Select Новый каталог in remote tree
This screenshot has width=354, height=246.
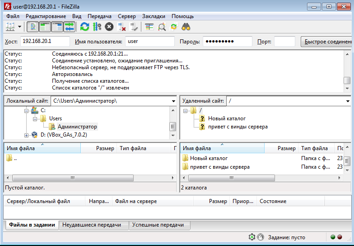[227, 118]
